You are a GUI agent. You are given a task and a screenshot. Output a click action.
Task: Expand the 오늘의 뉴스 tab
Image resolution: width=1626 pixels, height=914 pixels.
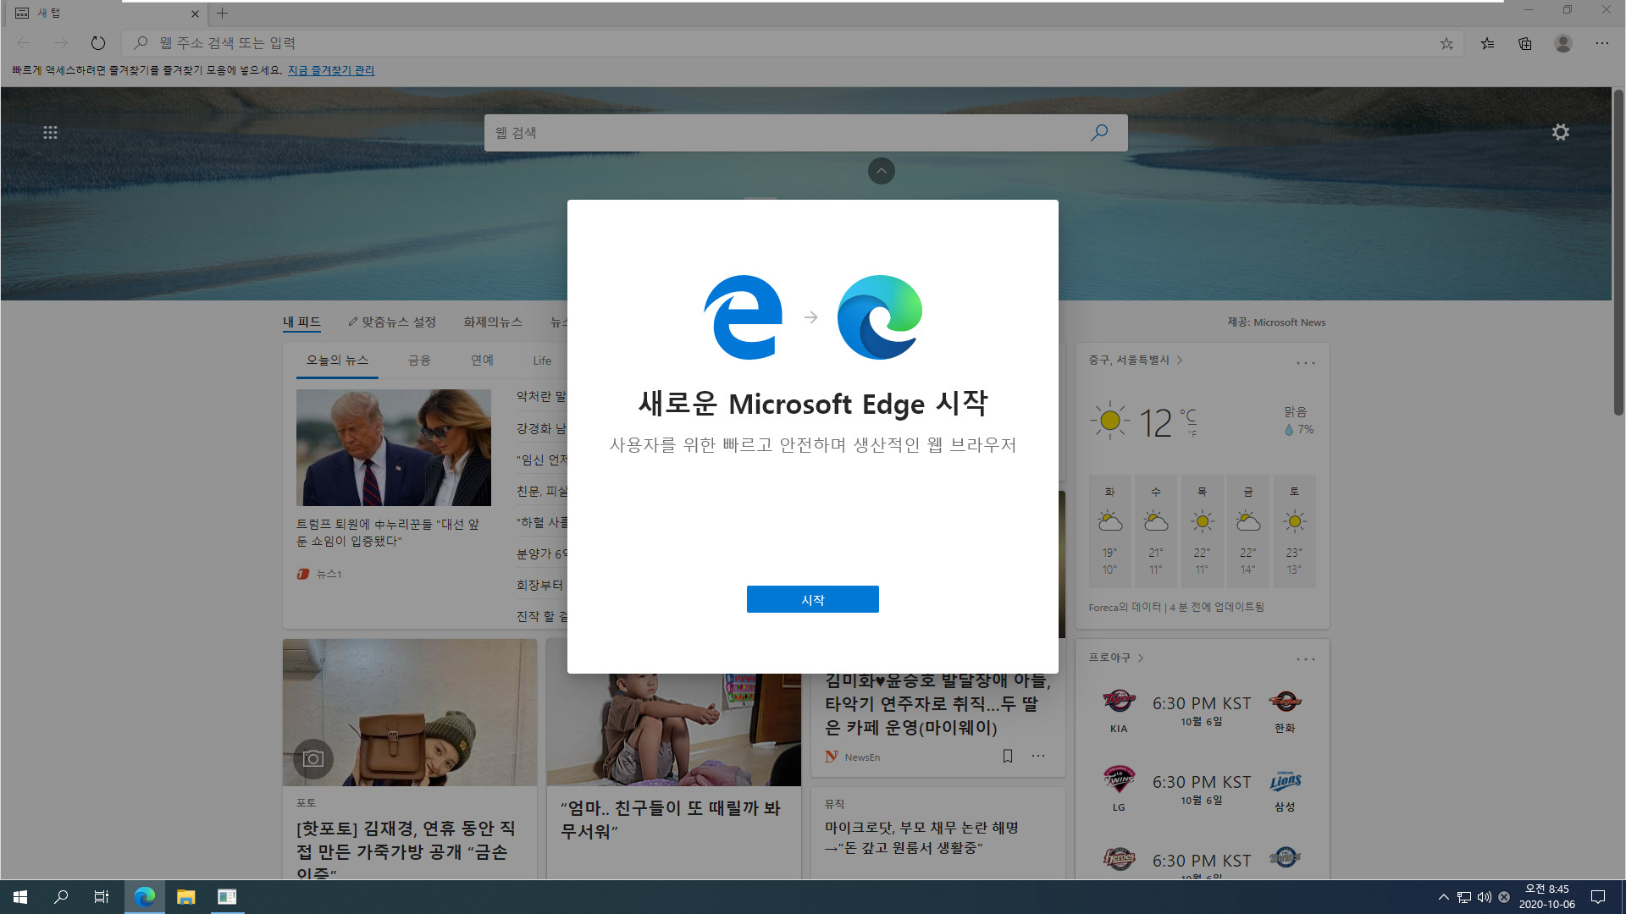tap(337, 361)
